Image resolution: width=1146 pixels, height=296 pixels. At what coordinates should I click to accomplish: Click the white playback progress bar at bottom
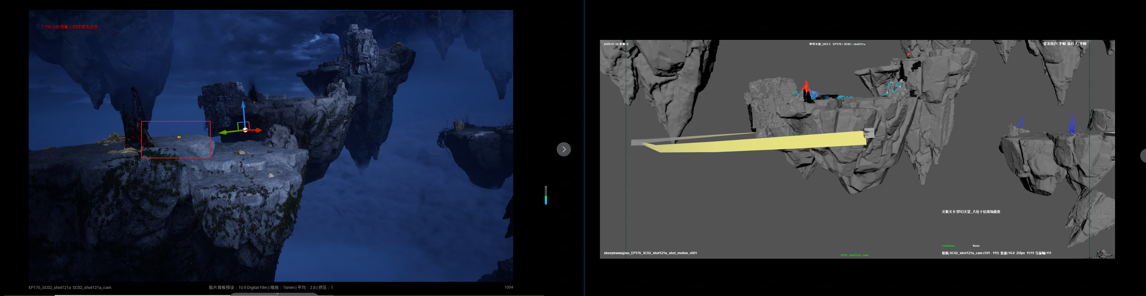point(178,295)
